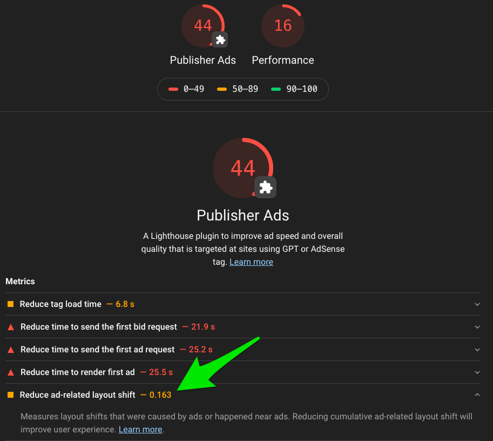Click 'Reduce time to render first ad' title
Viewport: 493px width, 441px height.
coord(78,372)
